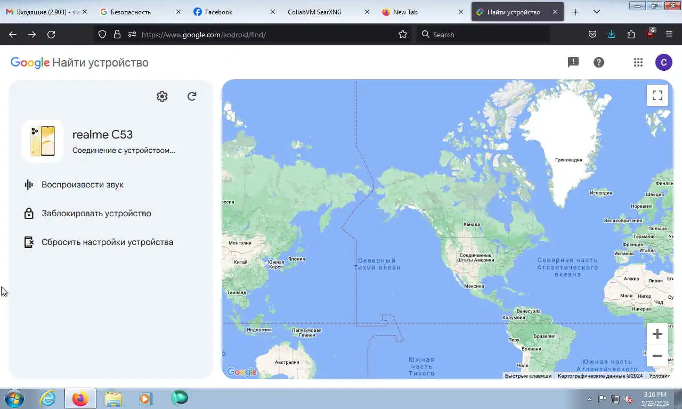682x409 pixels.
Task: Click the muted volume tray icon
Action: 628,399
